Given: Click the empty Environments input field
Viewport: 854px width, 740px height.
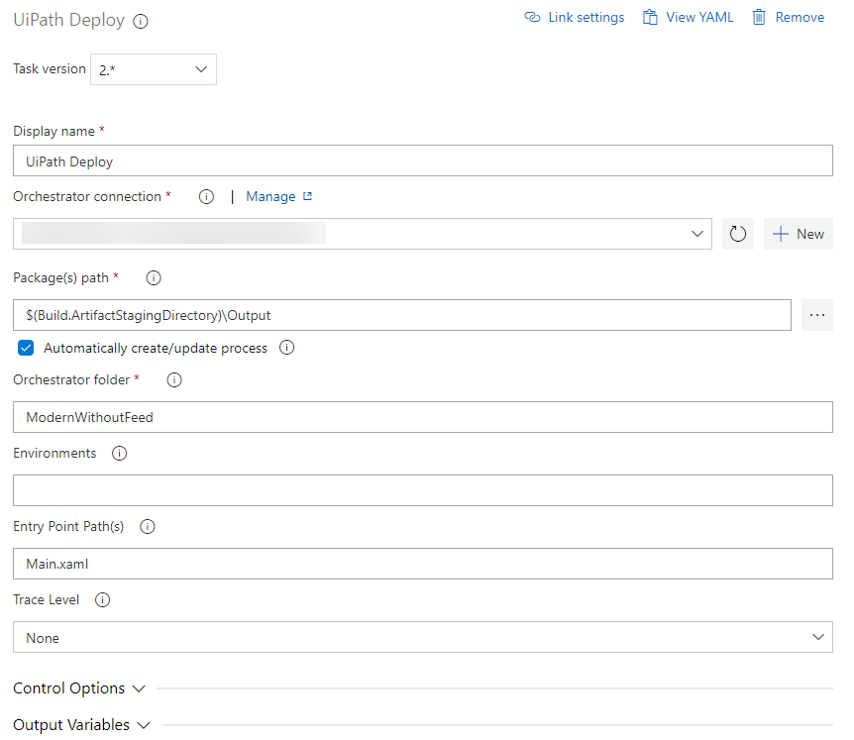Looking at the screenshot, I should click(423, 490).
